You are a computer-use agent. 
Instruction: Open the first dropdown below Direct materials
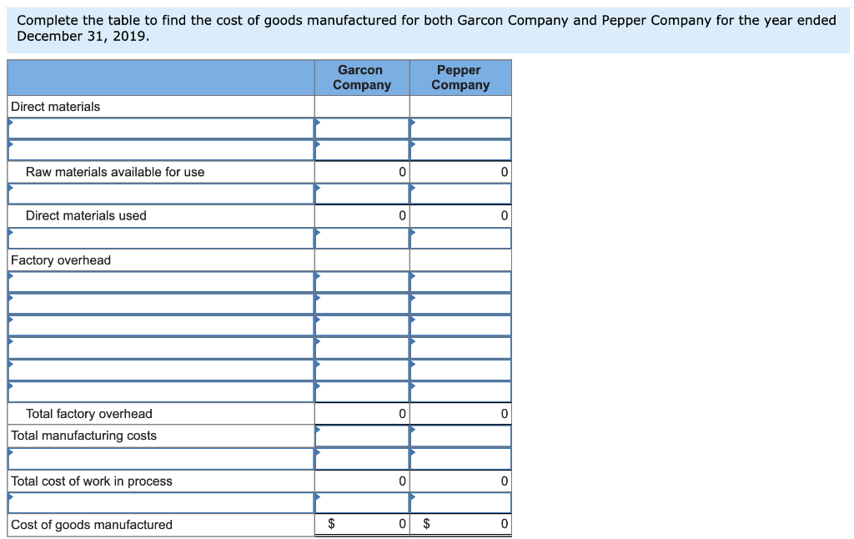click(x=158, y=128)
